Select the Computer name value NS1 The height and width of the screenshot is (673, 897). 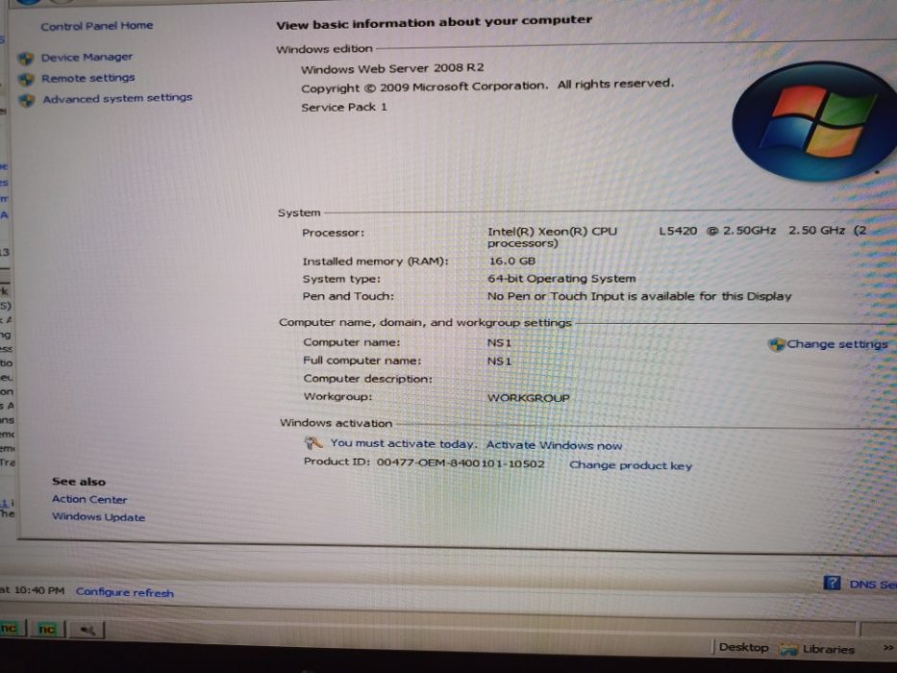point(499,343)
